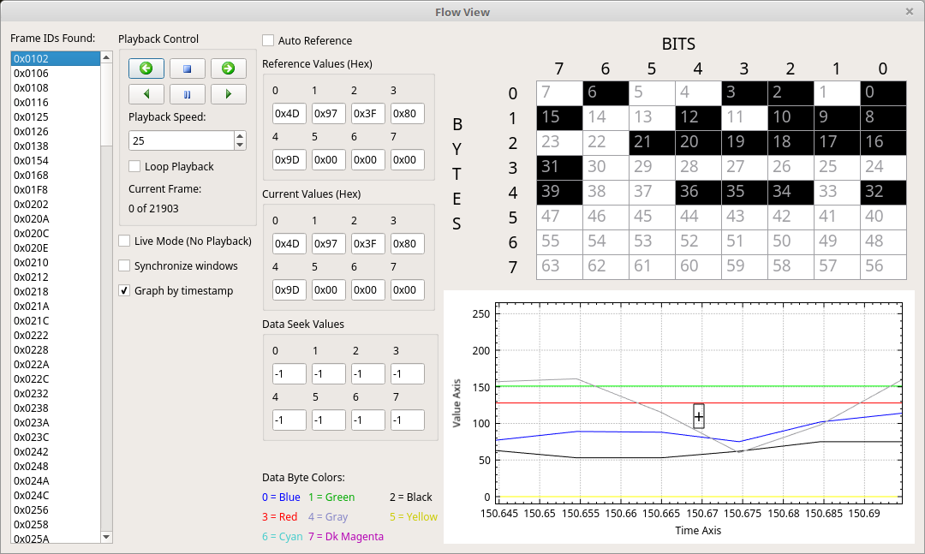Increase playback speed with up arrow
925x554 pixels.
pyautogui.click(x=240, y=136)
